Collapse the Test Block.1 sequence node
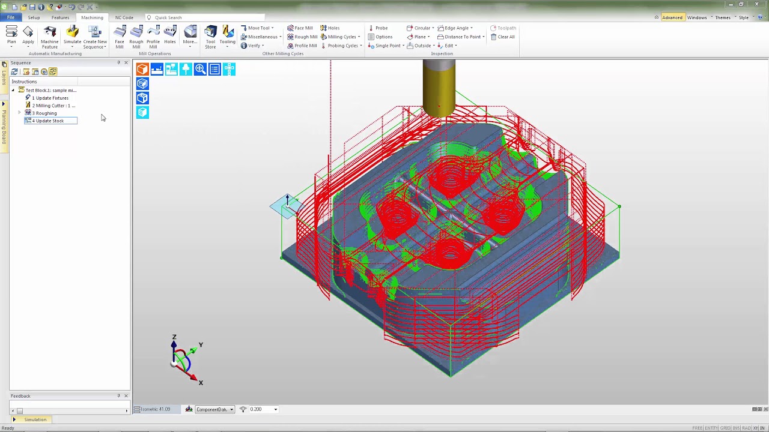 pyautogui.click(x=13, y=91)
